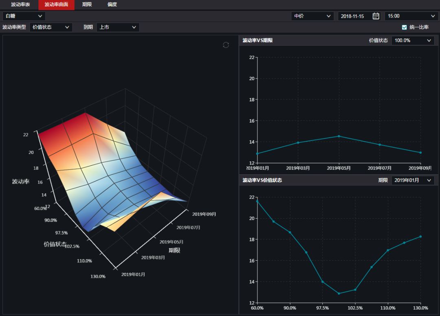Open the 白糖 commodity dropdown
This screenshot has width=440, height=316.
(24, 16)
